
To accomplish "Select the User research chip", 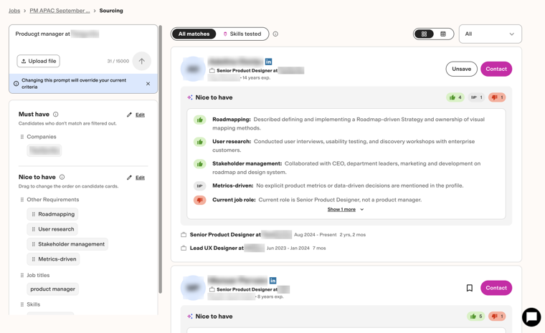I will coord(52,229).
